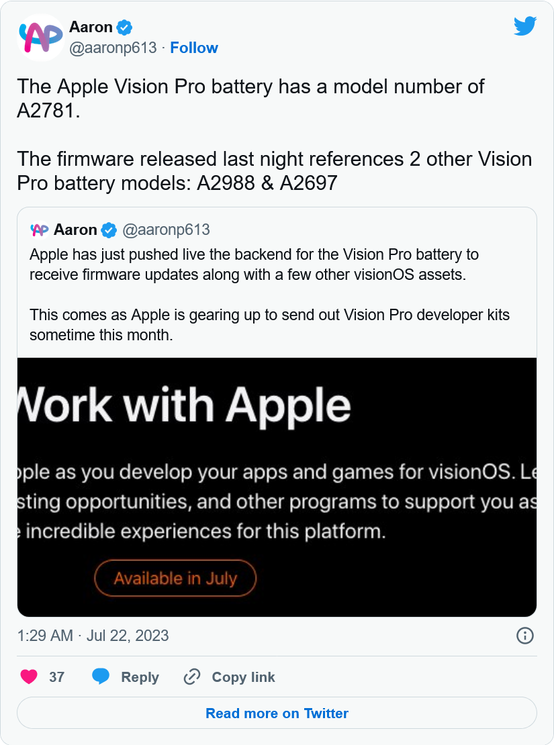Click the reply speech bubble icon
This screenshot has width=554, height=745.
pos(100,677)
